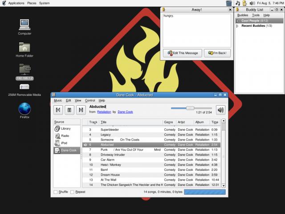Expand the Cool People group

pos(237,21)
